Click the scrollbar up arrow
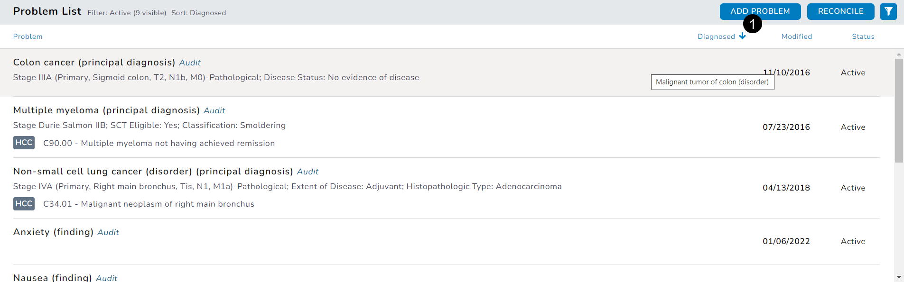Viewport: 904px width, 282px height. (899, 55)
